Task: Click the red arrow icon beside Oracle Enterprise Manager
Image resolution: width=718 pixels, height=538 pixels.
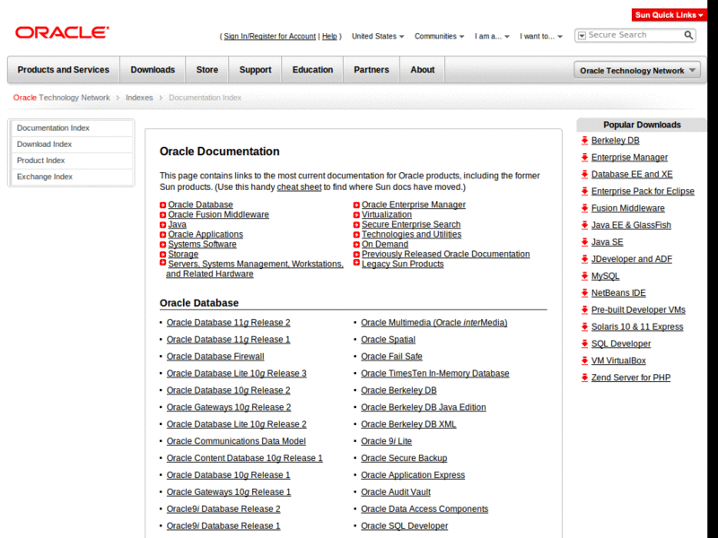Action: click(x=356, y=205)
